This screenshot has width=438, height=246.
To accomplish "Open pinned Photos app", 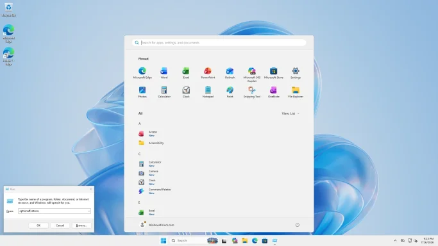I will [x=142, y=92].
